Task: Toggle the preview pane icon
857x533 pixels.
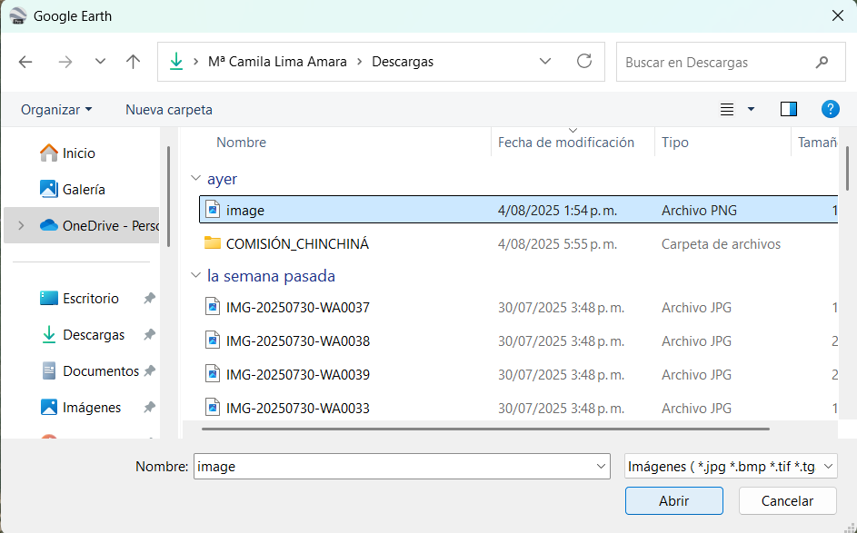Action: [x=788, y=109]
